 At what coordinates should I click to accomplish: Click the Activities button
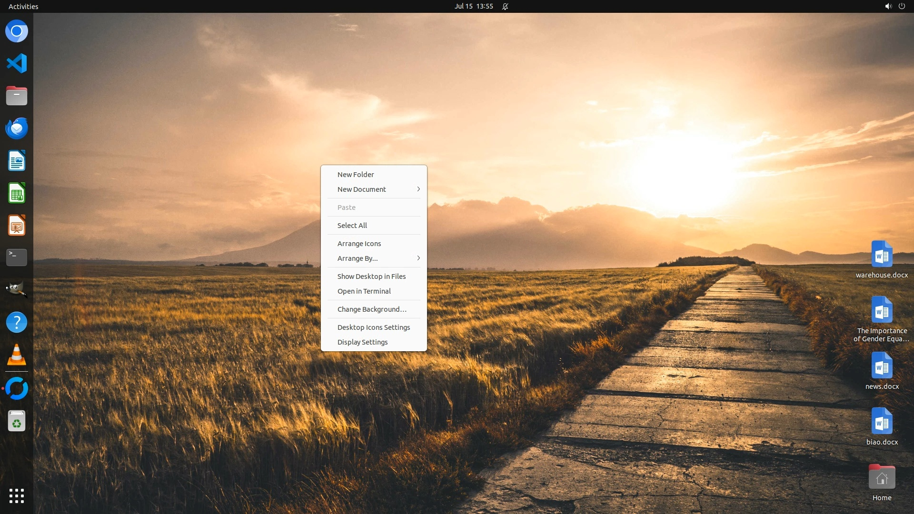pos(23,6)
